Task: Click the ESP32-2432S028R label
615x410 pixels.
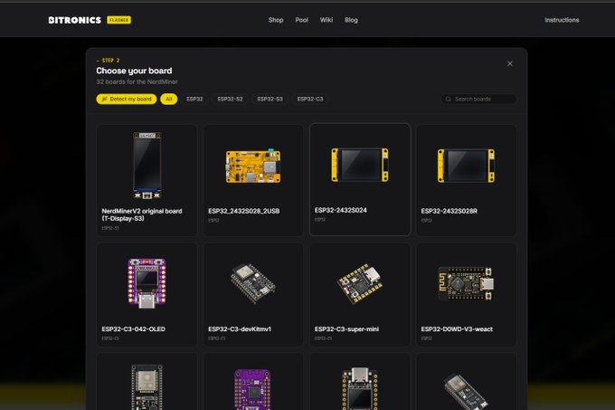Action: pos(449,211)
